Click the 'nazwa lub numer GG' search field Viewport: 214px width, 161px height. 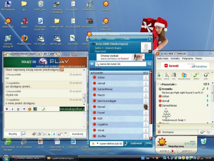click(121, 64)
